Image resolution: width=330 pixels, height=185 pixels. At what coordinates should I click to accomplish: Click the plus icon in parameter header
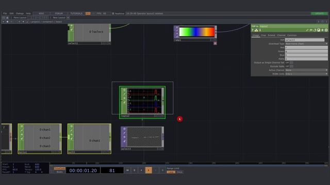point(322,30)
